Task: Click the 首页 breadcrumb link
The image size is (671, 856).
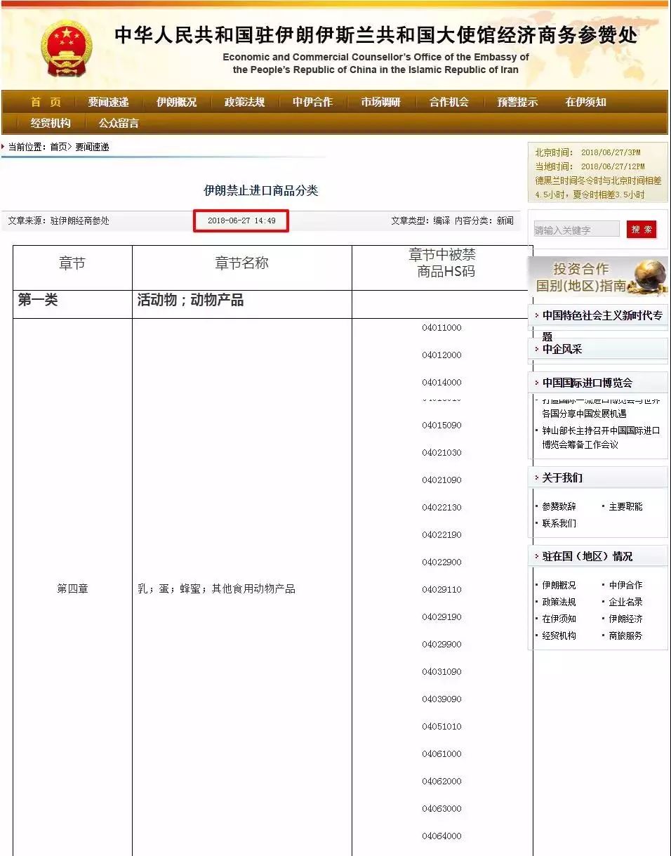Action: click(58, 147)
